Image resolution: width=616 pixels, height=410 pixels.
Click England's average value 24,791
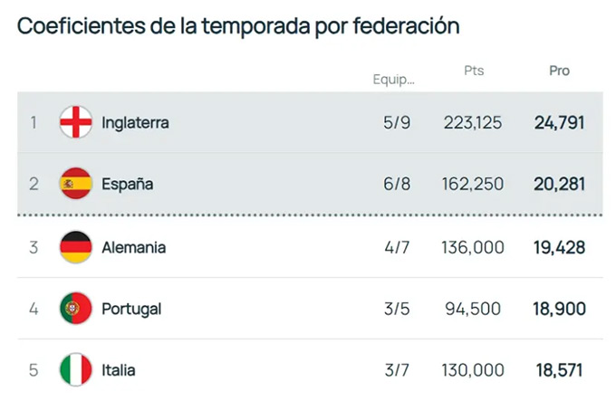[x=560, y=122]
